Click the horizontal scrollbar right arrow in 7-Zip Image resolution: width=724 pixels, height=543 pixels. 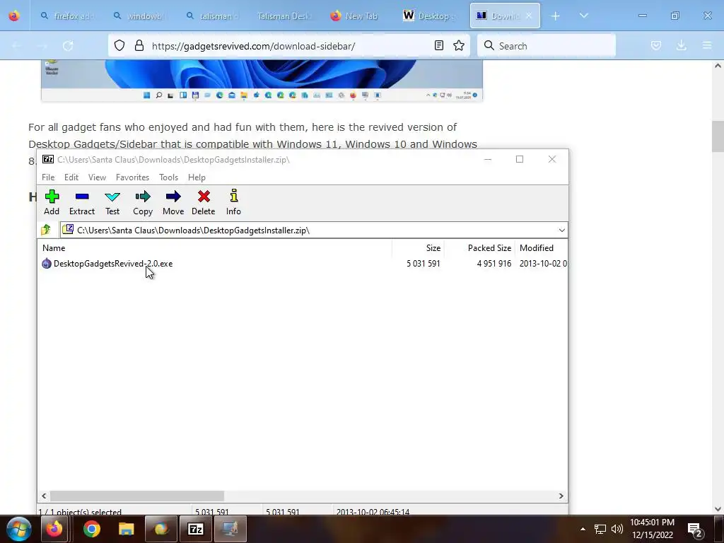point(561,496)
